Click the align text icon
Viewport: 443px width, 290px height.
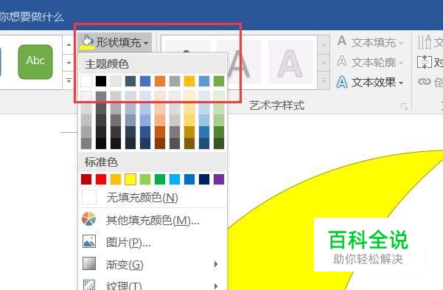pyautogui.click(x=425, y=62)
